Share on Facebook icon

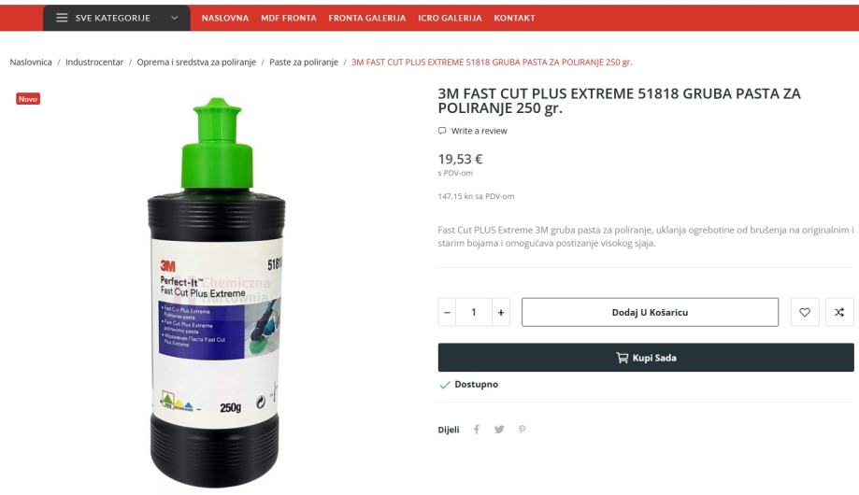477,430
